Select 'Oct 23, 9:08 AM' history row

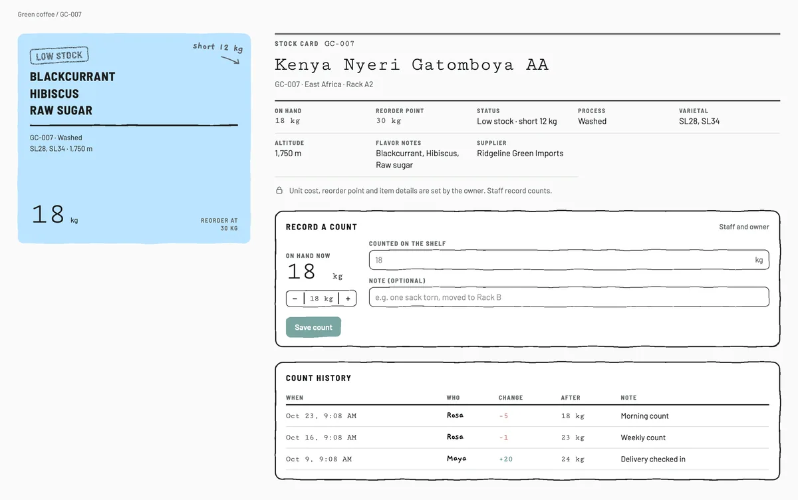click(527, 416)
